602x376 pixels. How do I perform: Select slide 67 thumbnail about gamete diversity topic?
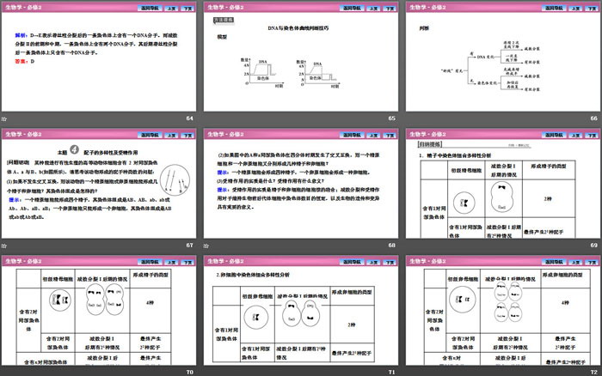tap(99, 184)
